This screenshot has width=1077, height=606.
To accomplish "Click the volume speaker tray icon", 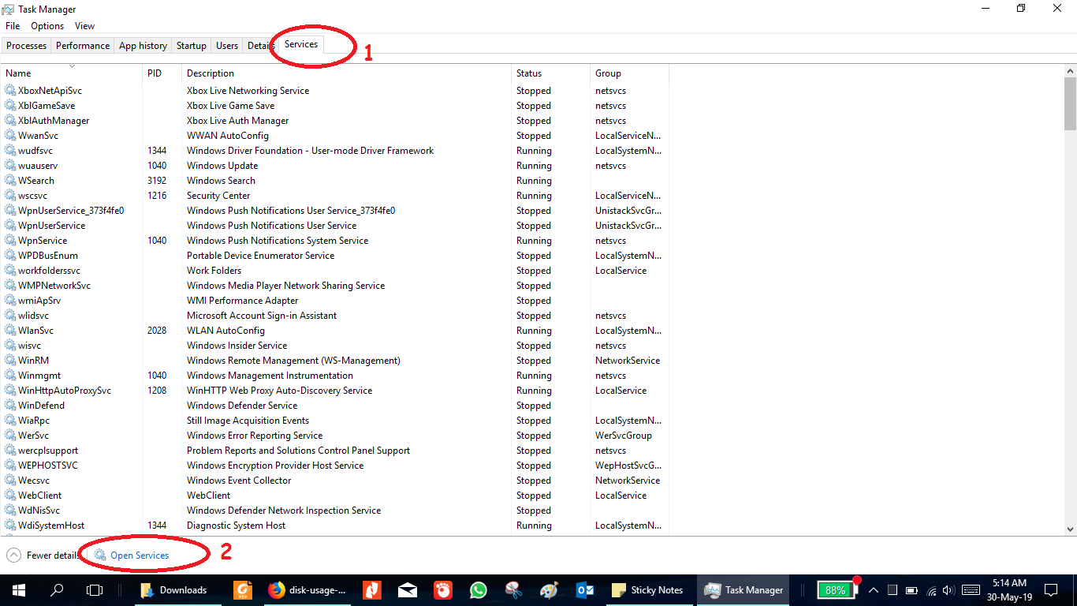I will pyautogui.click(x=947, y=590).
